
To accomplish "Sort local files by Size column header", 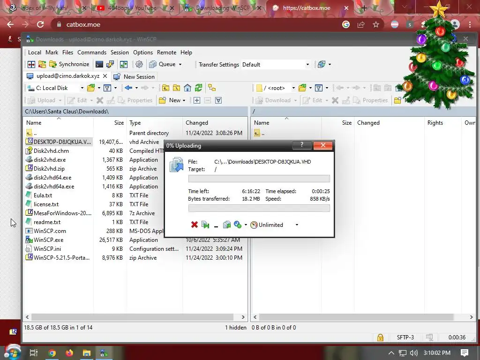I will tap(119, 123).
